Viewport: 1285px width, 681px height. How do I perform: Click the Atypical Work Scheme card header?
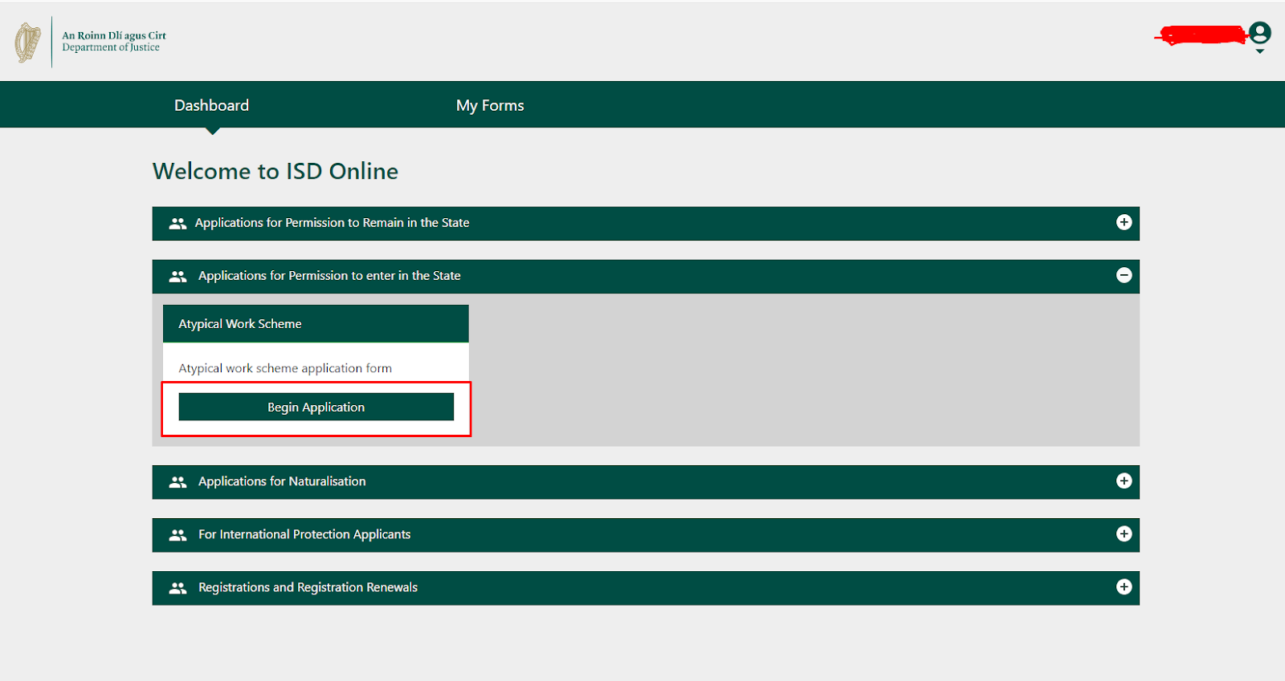316,323
